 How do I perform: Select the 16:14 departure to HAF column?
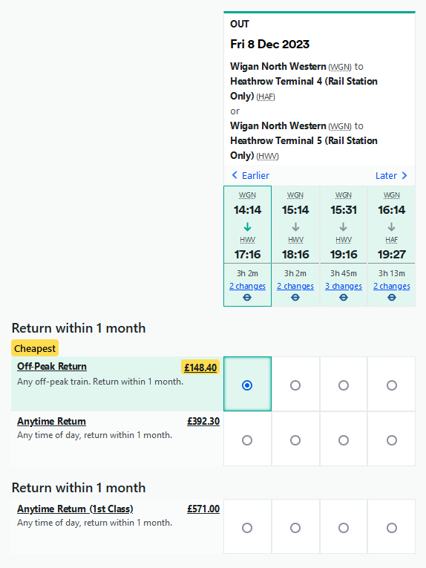[x=392, y=246]
